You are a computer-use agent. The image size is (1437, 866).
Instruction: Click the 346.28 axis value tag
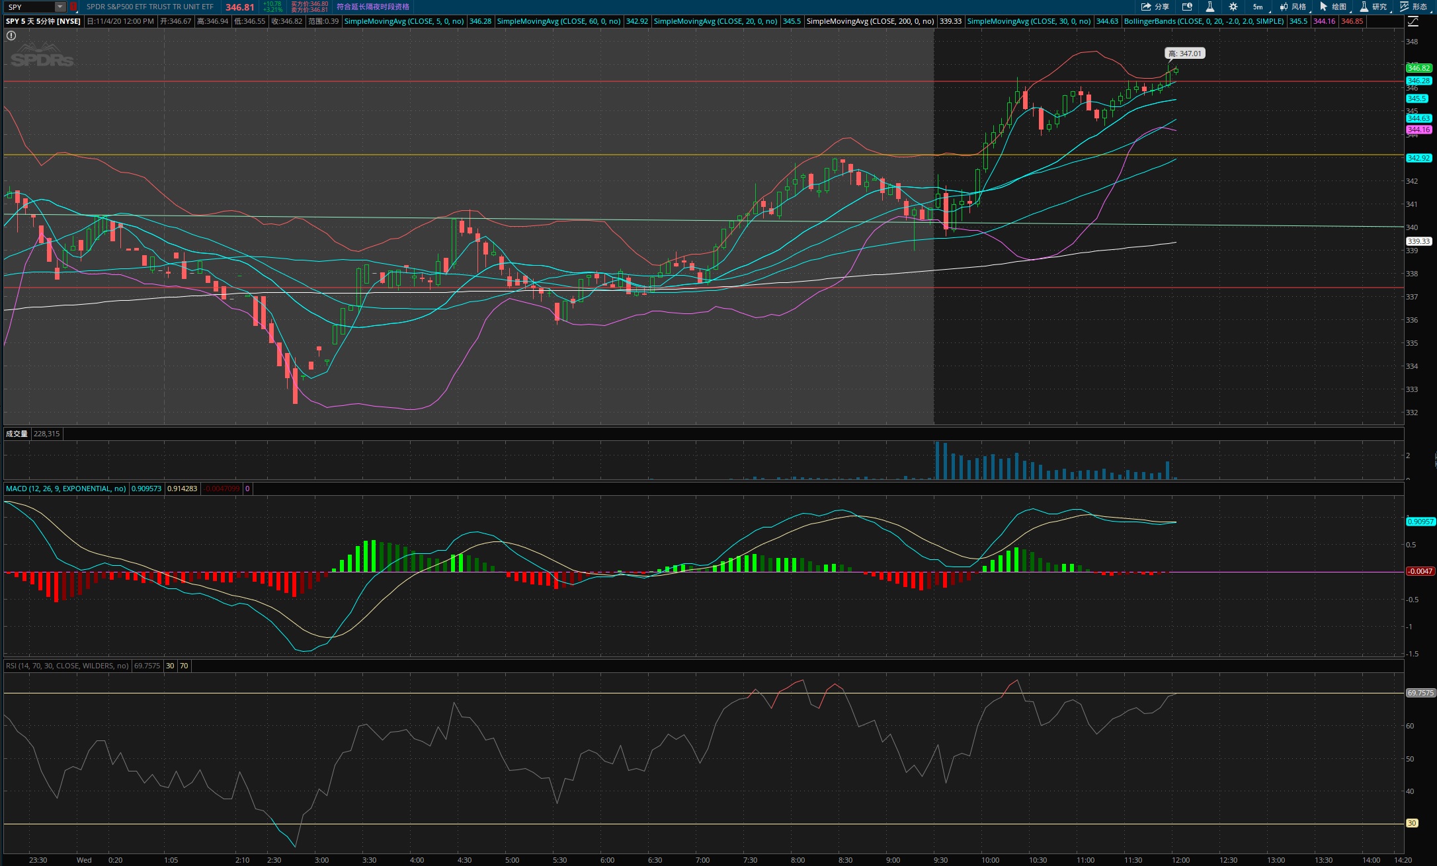[1419, 81]
